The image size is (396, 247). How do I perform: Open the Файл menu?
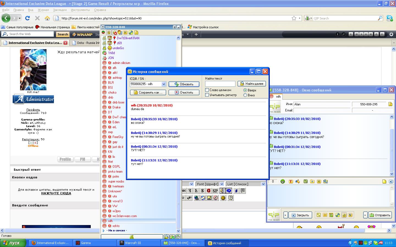5,10
